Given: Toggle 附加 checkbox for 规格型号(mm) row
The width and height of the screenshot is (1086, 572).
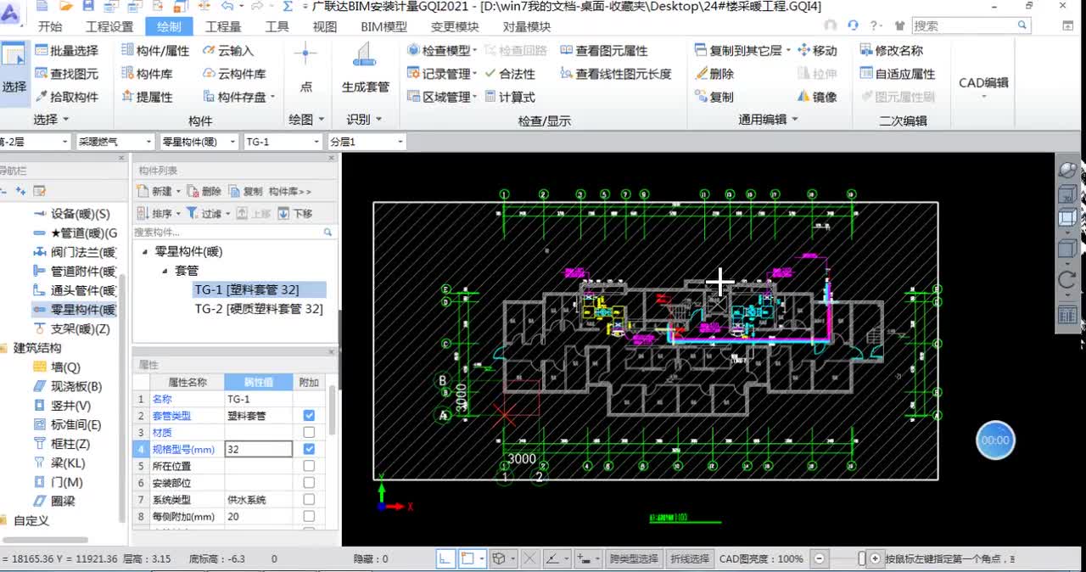Looking at the screenshot, I should coord(309,449).
